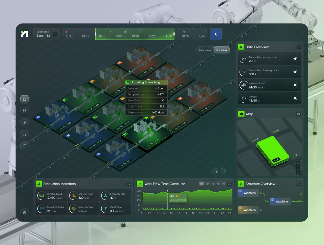Click the red event marker above 10:00
Screen dimensions: 324x245
pos(66,32)
